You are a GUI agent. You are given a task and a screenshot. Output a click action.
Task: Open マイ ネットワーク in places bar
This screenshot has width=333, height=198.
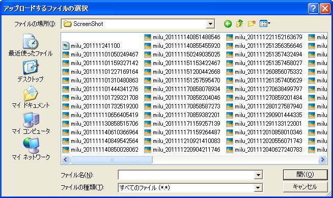[x=31, y=149]
